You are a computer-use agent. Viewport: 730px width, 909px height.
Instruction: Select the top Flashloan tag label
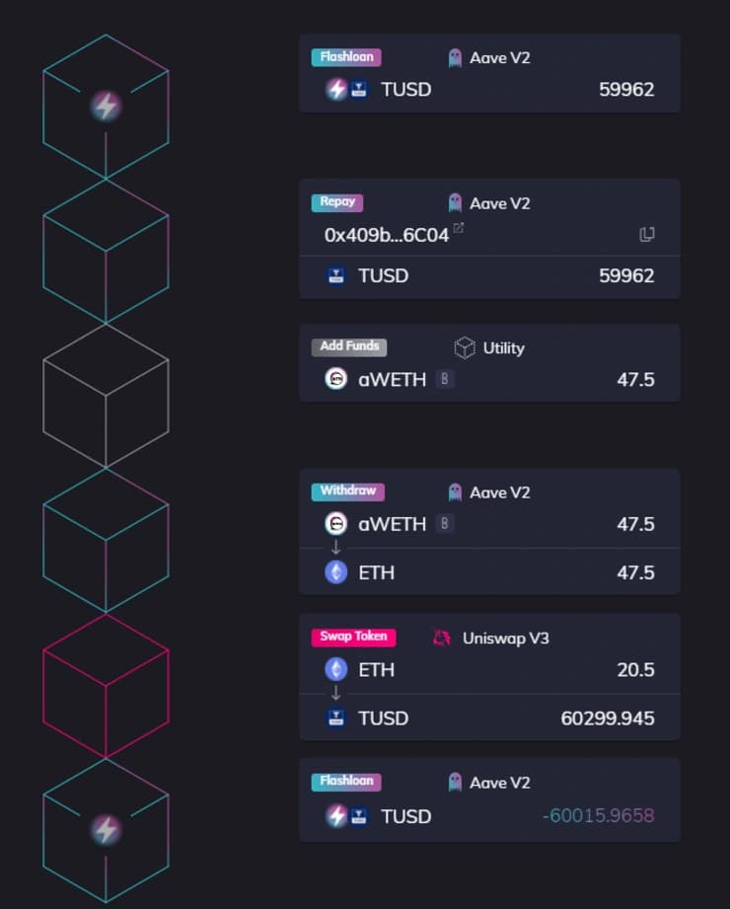point(346,57)
